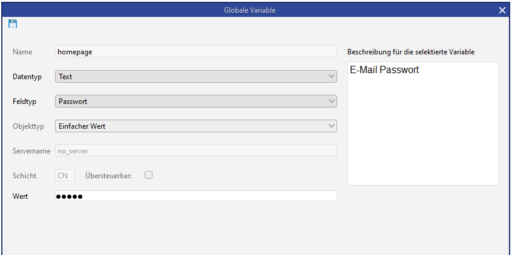Screen dimensions: 512x255
Task: Click the Servername field with no_server
Action: click(x=195, y=150)
